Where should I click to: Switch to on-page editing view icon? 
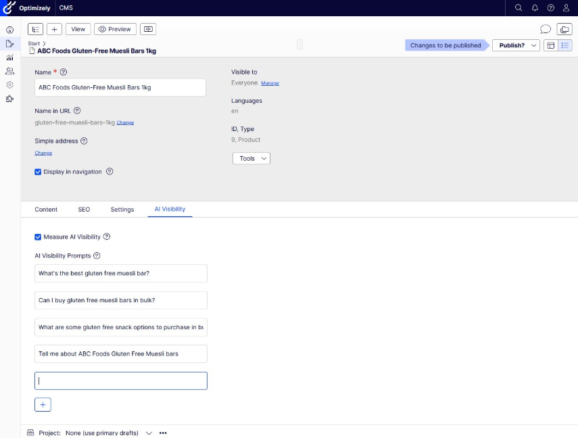point(551,45)
